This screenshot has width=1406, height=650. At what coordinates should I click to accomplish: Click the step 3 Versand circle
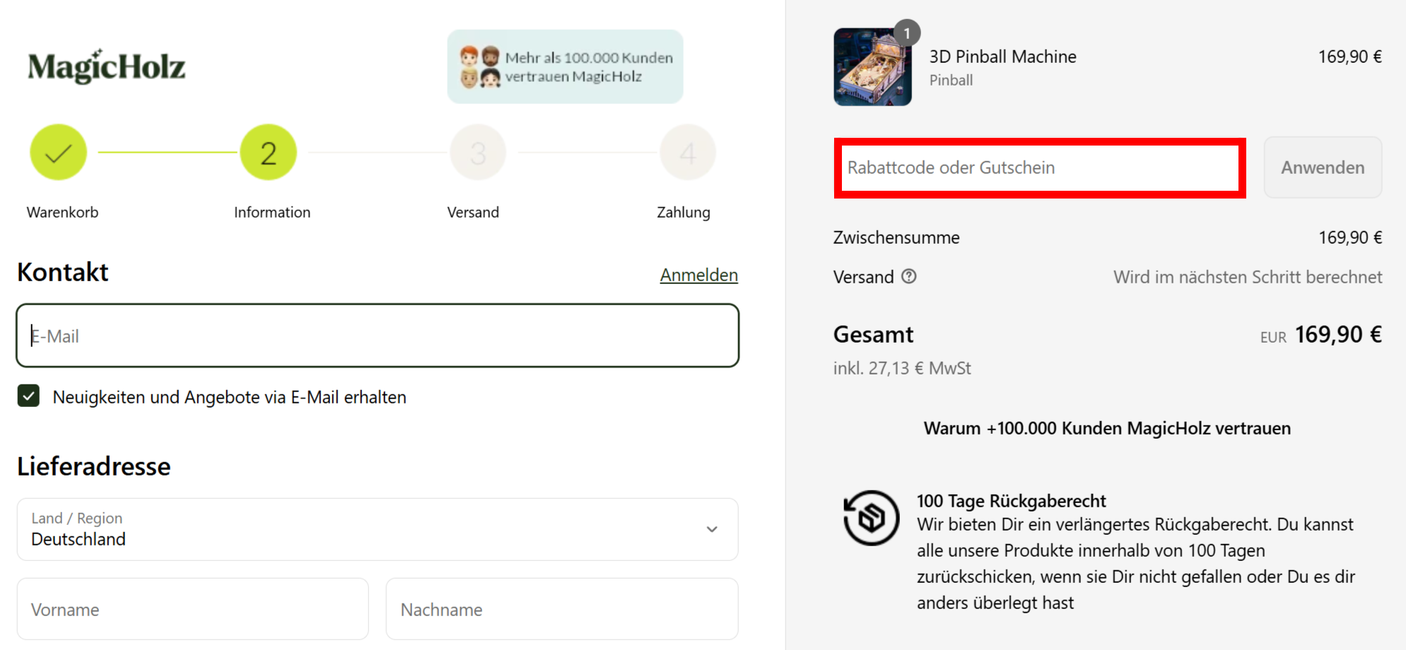coord(479,153)
